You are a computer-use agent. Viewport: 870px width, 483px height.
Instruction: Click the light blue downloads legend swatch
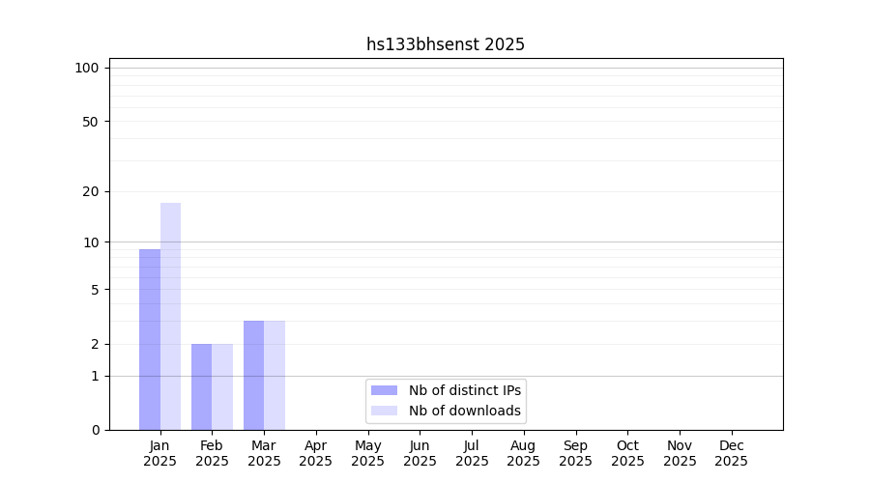pos(384,411)
